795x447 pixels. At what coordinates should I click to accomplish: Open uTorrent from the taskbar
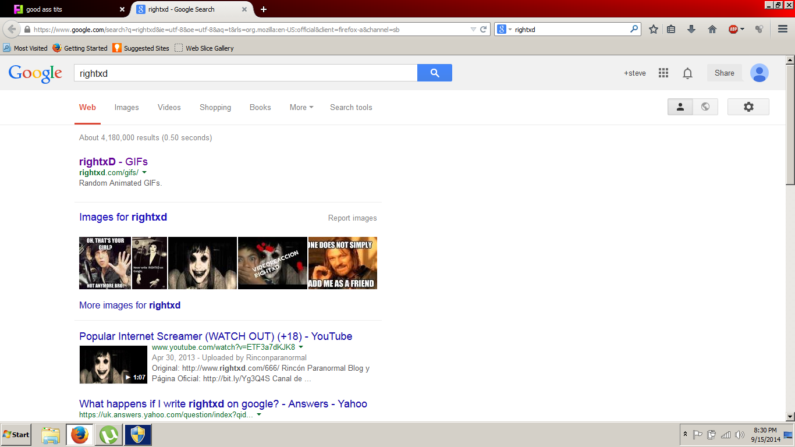point(109,435)
